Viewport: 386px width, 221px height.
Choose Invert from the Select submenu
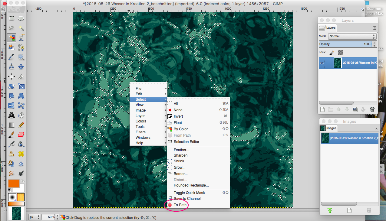point(178,116)
